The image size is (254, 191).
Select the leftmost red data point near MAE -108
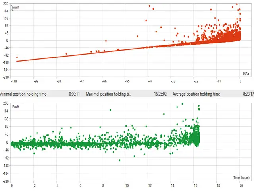click(17, 57)
